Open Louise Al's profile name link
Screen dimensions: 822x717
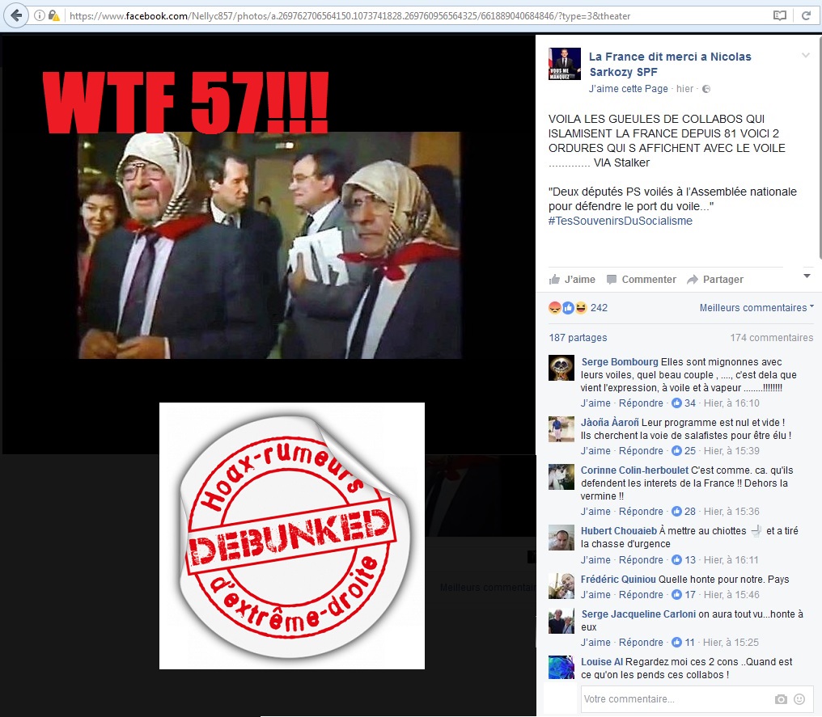tap(602, 662)
